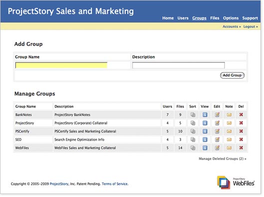This screenshot has height=197, width=264.
Task: Delete the BankNotes group
Action: 241,114
